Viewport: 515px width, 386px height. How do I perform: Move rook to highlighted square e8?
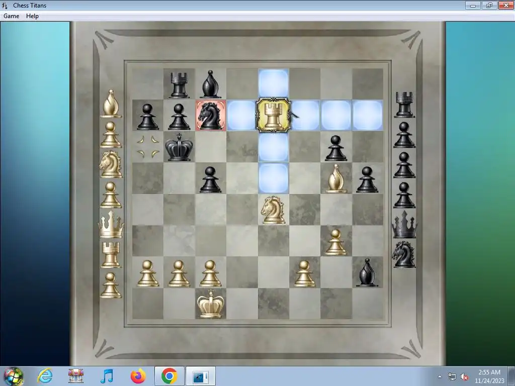[273, 84]
